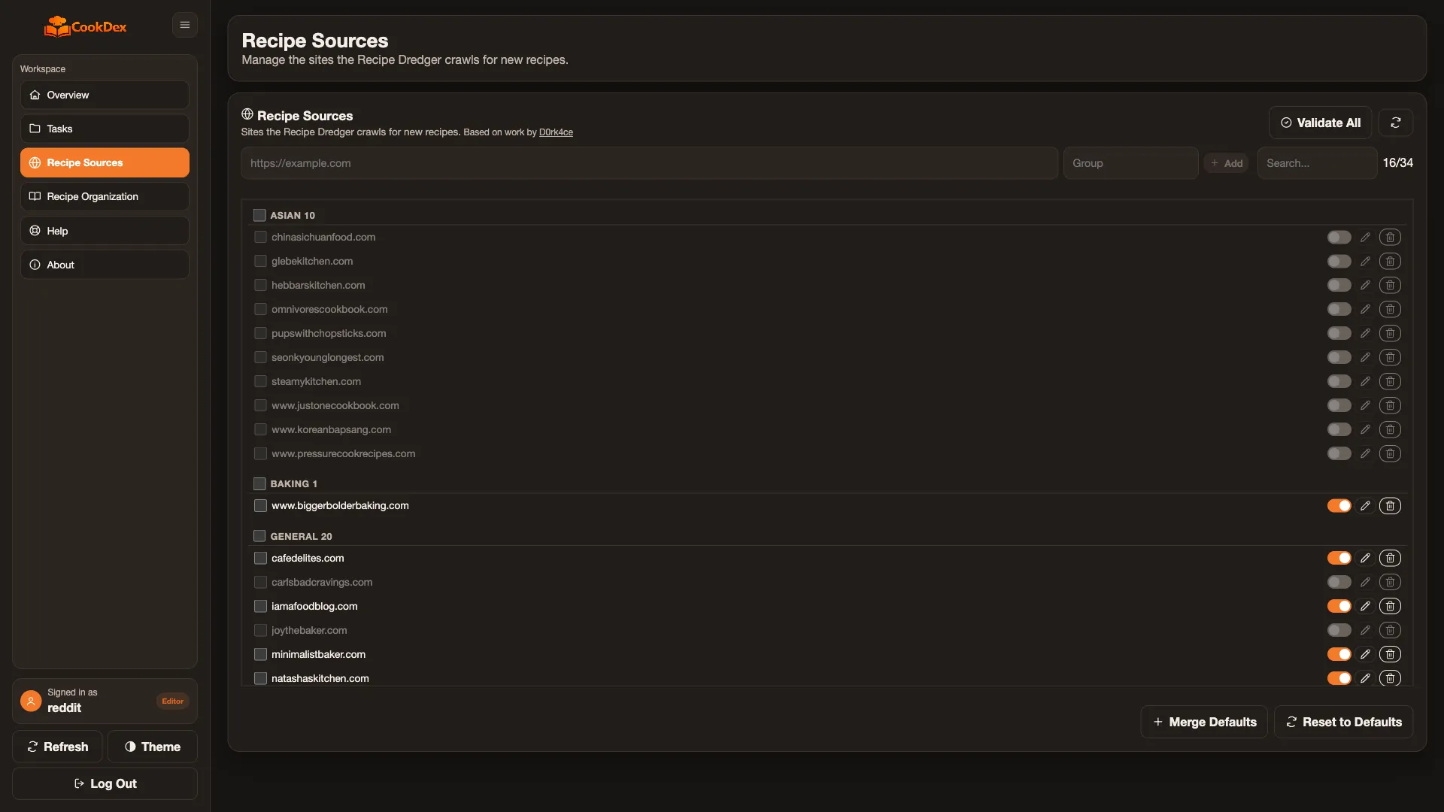Screen dimensions: 1444x812
Task: Enable the carlsbadcravings.com toggle
Action: tap(1339, 583)
